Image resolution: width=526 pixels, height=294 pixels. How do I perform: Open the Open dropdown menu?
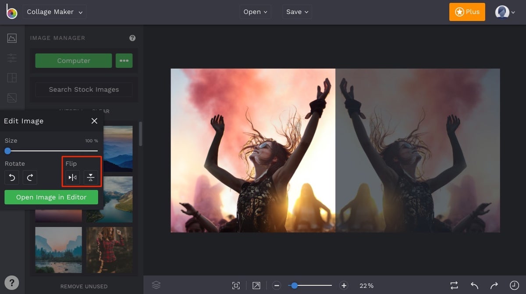pos(256,12)
